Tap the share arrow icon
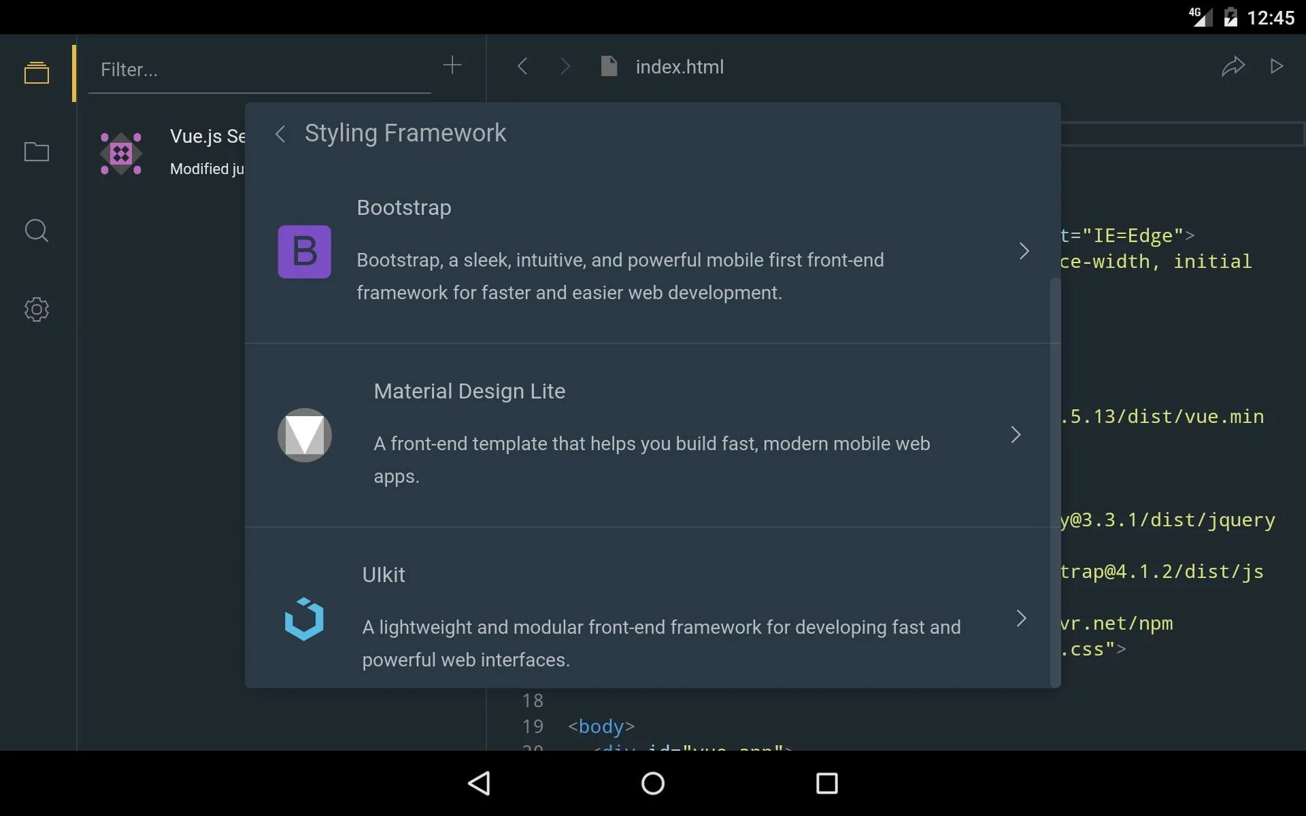The width and height of the screenshot is (1306, 816). 1233,66
